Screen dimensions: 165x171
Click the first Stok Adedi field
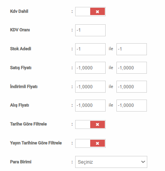[x=90, y=49]
